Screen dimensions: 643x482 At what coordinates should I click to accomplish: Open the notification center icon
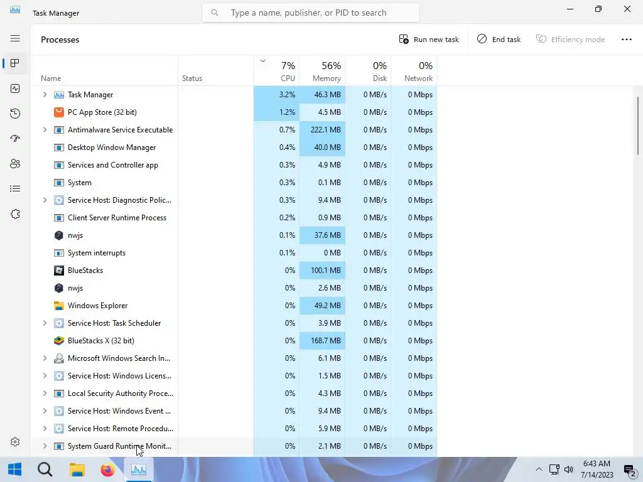pos(629,470)
